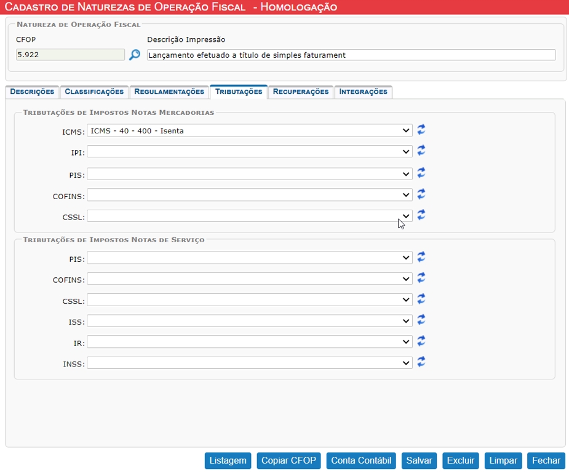
Task: Go to the Recuperações tab
Action: pos(301,92)
